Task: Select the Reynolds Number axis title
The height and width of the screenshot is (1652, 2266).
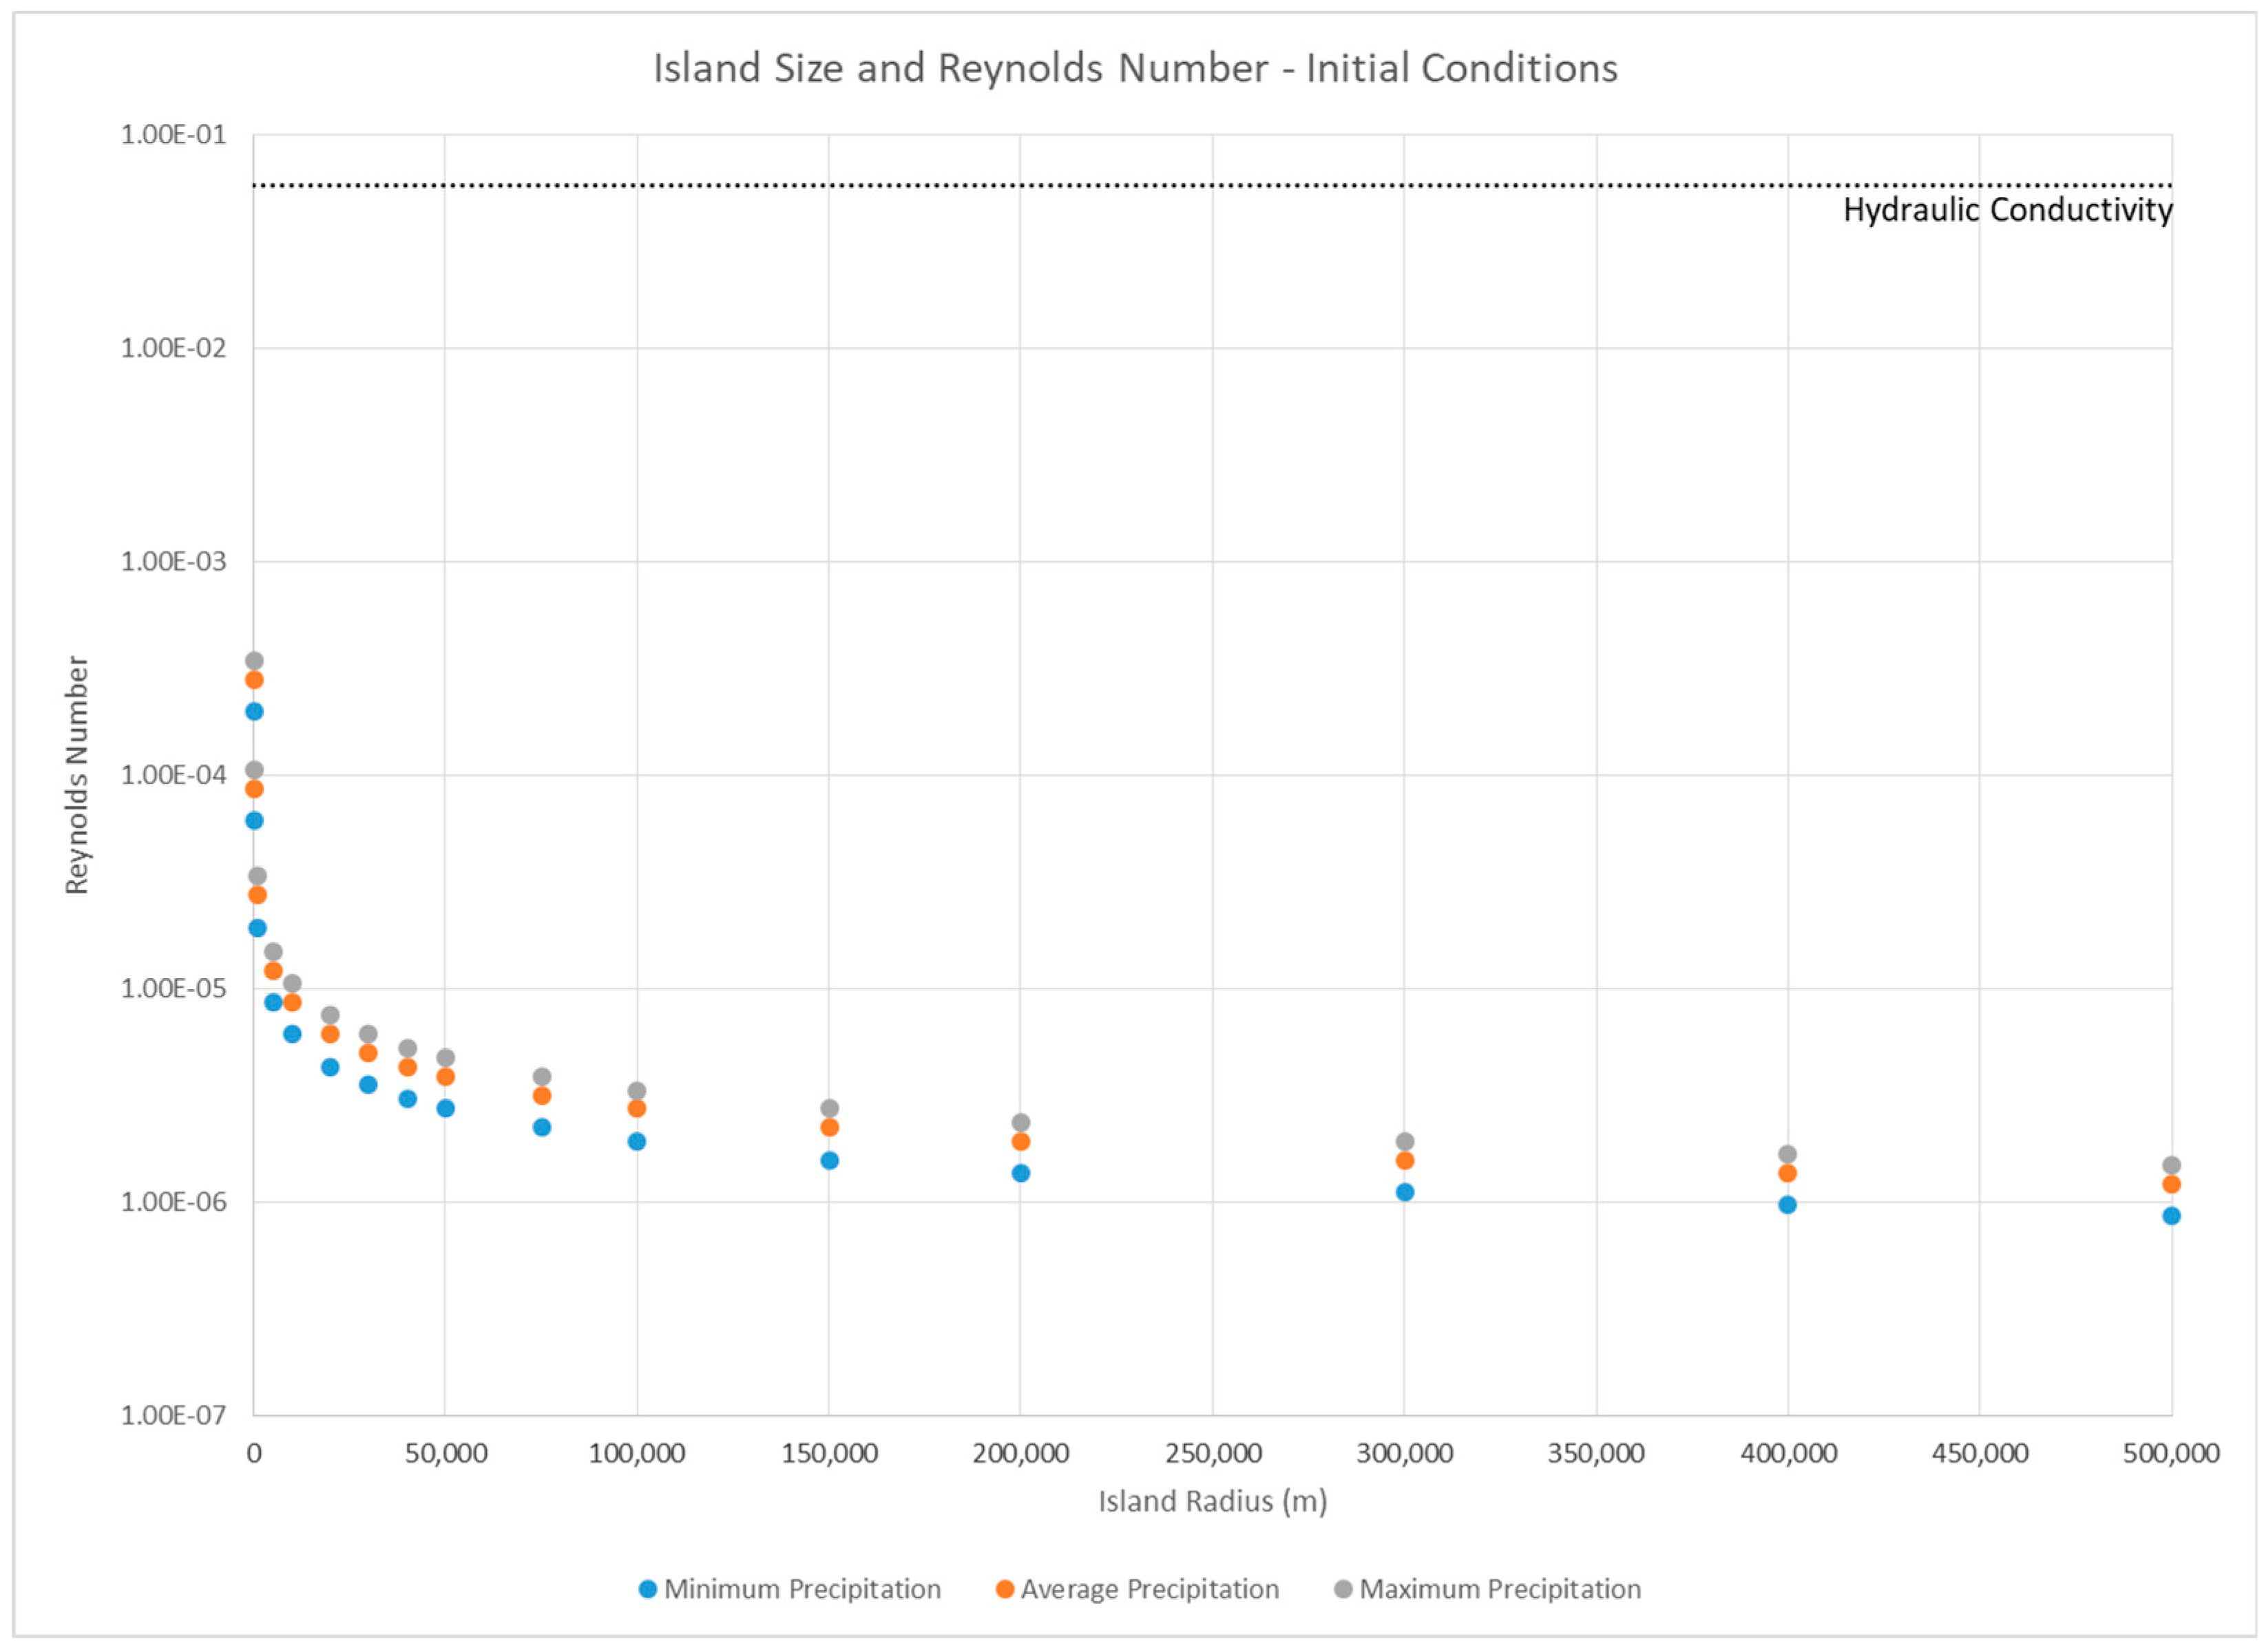Action: pyautogui.click(x=77, y=775)
